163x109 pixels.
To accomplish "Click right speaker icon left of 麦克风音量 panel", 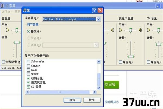I will pos(112,30).
